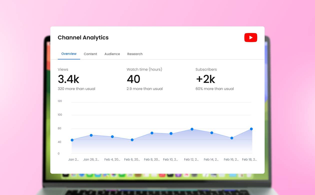
Task: Open the Audience tab
Action: pos(112,54)
